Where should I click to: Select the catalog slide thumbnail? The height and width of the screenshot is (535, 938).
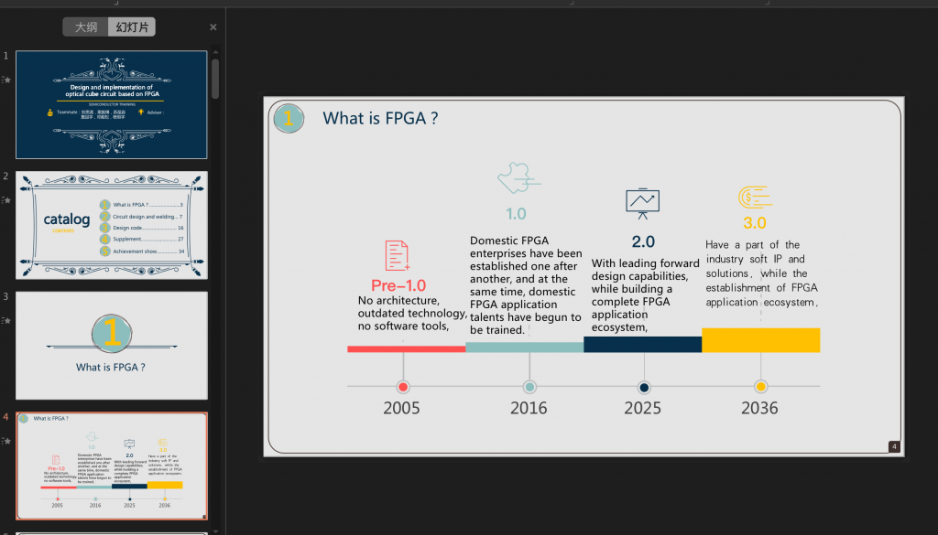pyautogui.click(x=112, y=225)
